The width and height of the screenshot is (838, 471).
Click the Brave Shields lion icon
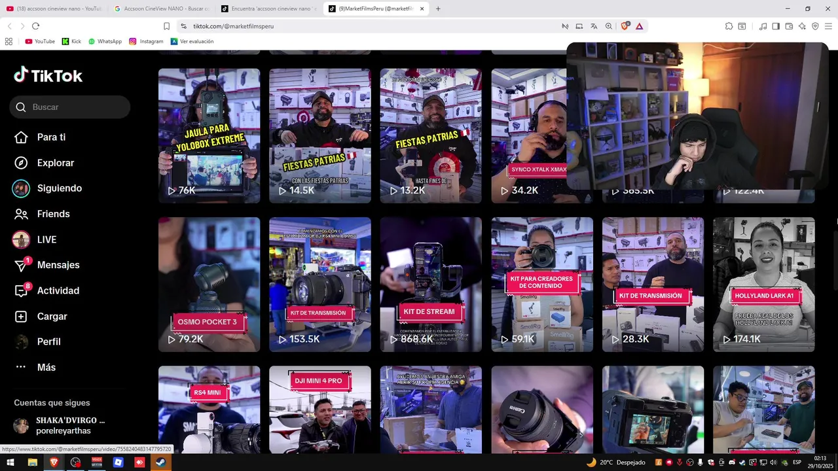coord(625,26)
